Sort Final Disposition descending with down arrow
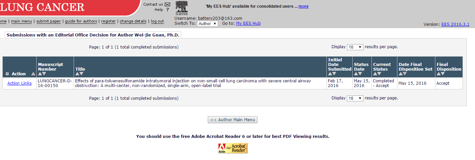The image size is (475, 160). [443, 74]
